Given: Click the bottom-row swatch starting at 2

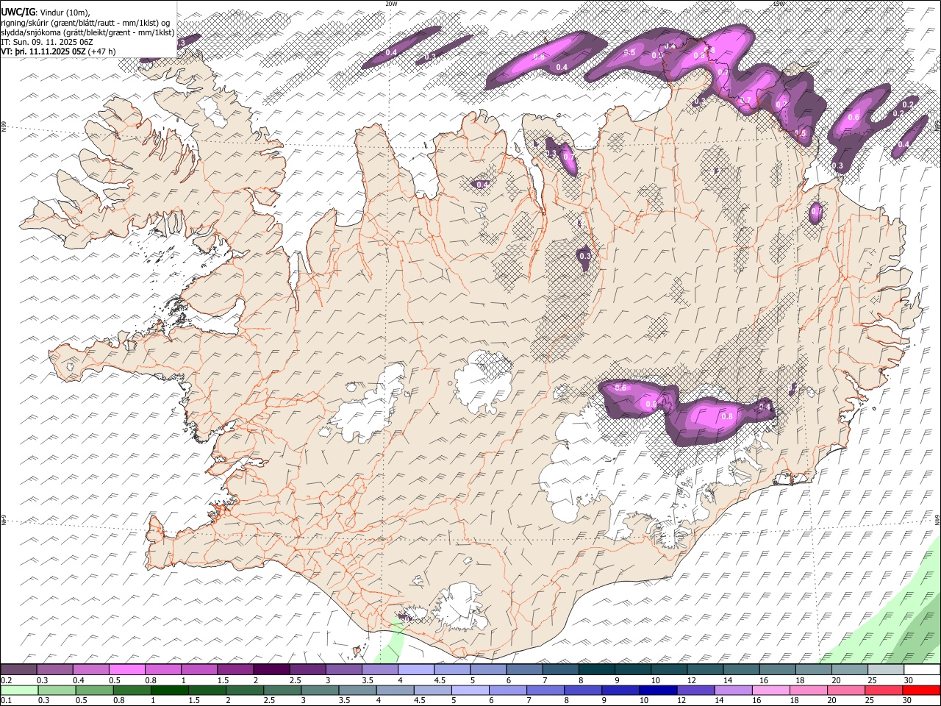Looking at the screenshot, I should tap(245, 690).
